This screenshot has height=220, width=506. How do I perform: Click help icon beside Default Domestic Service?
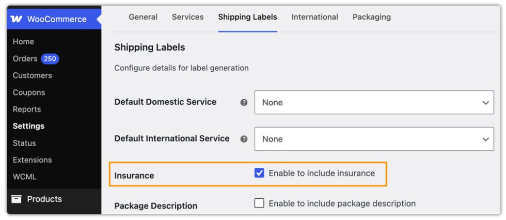pos(244,102)
